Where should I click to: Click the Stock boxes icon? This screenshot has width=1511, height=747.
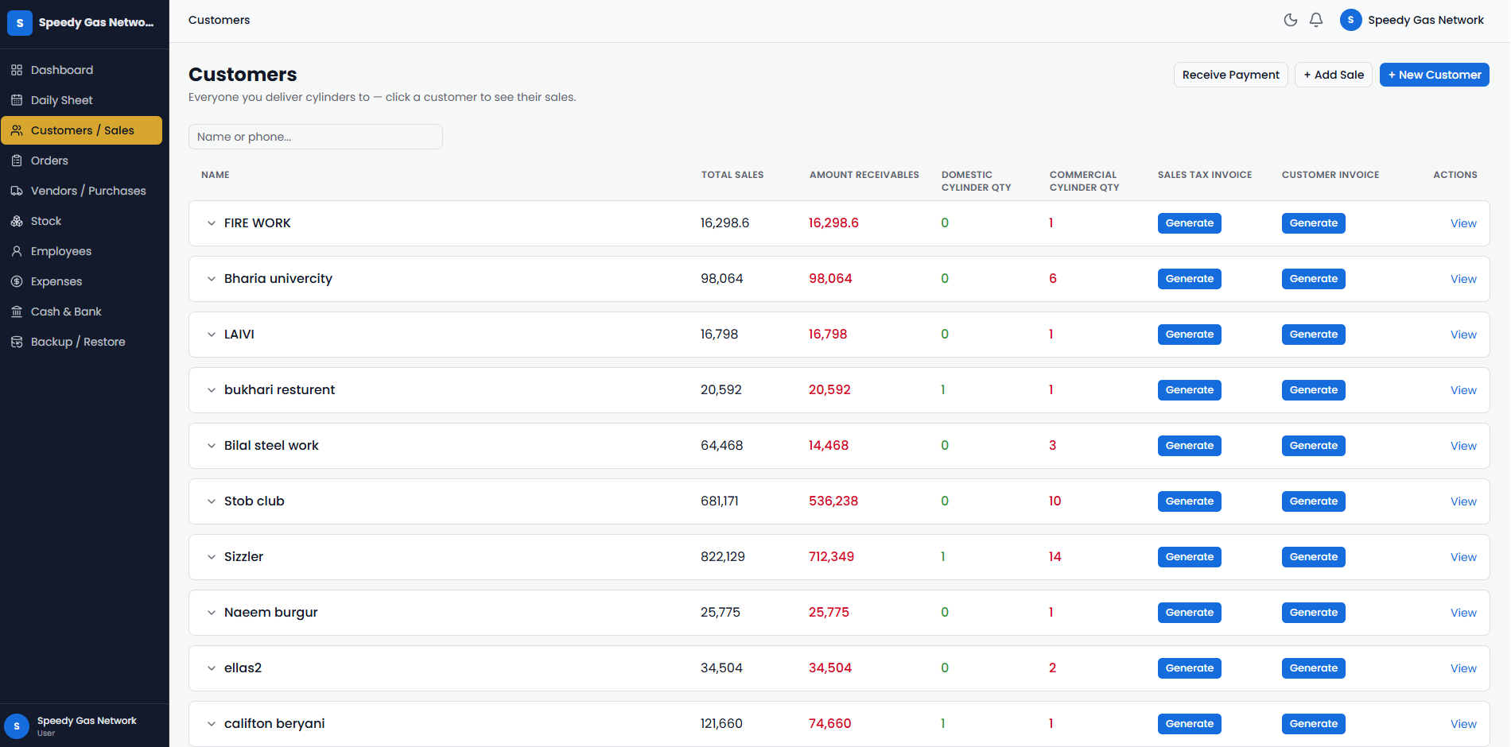(17, 221)
